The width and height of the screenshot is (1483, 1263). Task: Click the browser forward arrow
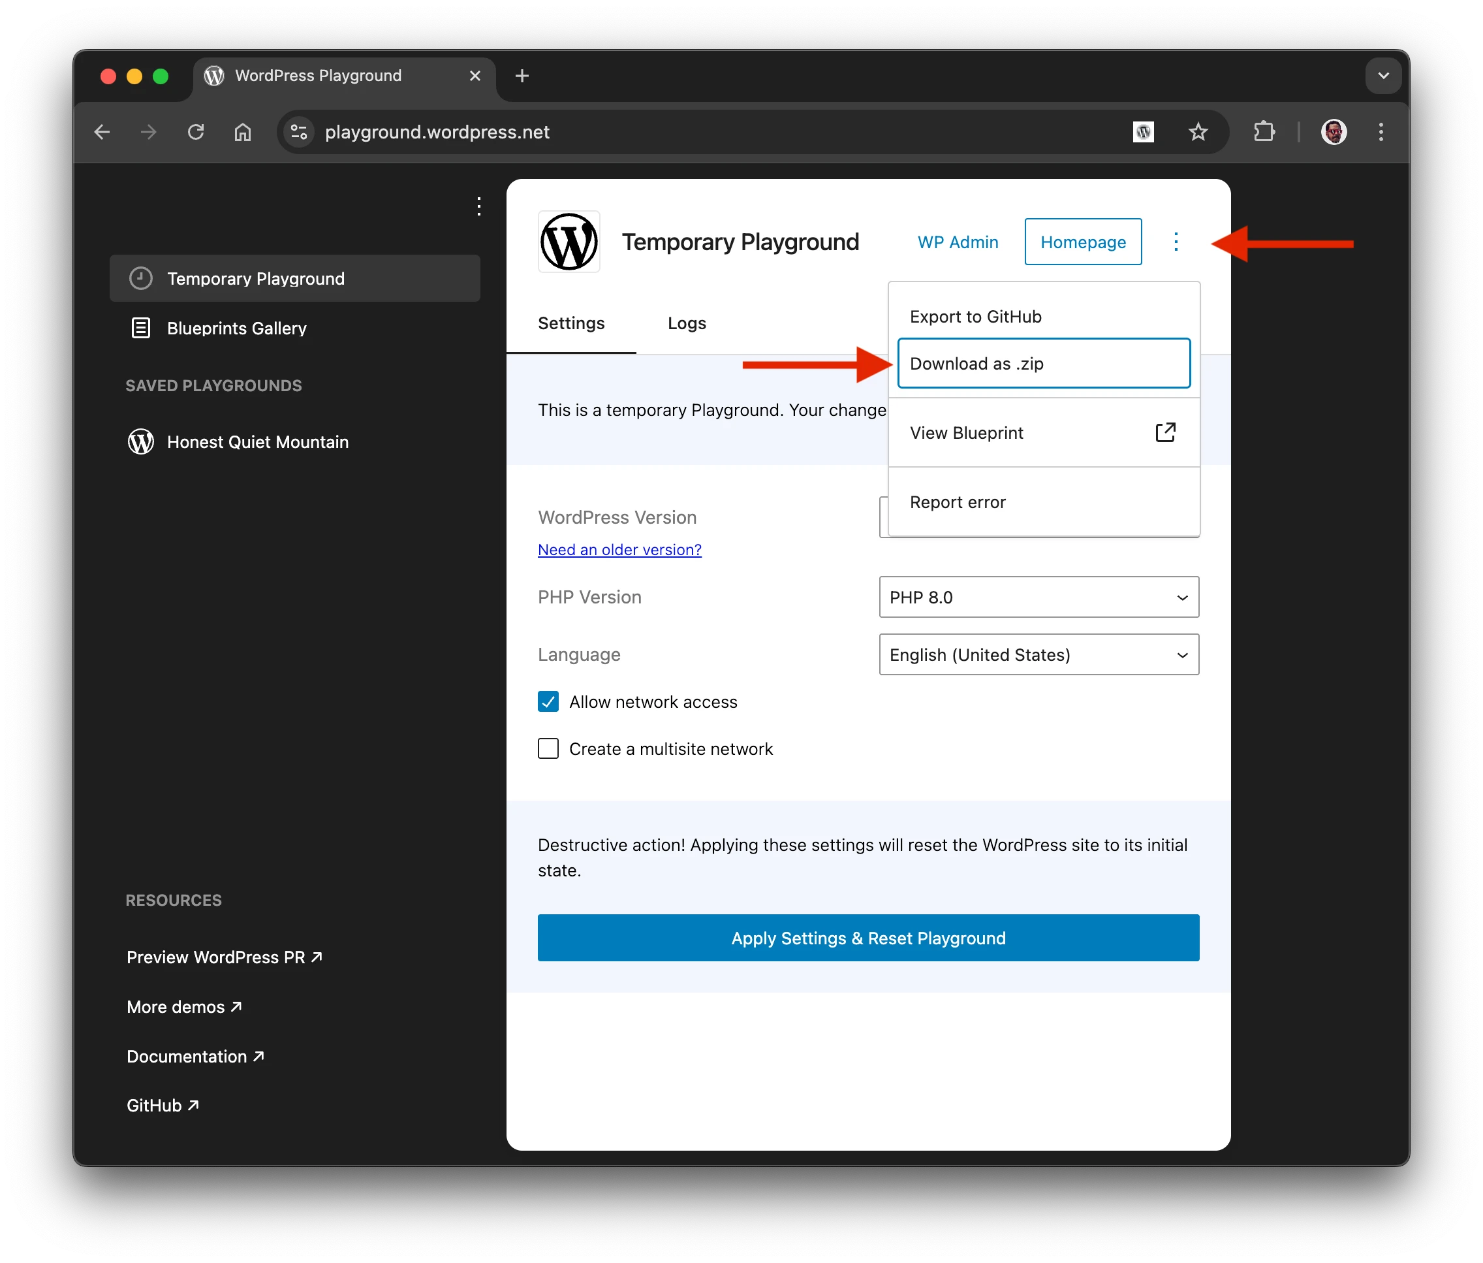[149, 132]
